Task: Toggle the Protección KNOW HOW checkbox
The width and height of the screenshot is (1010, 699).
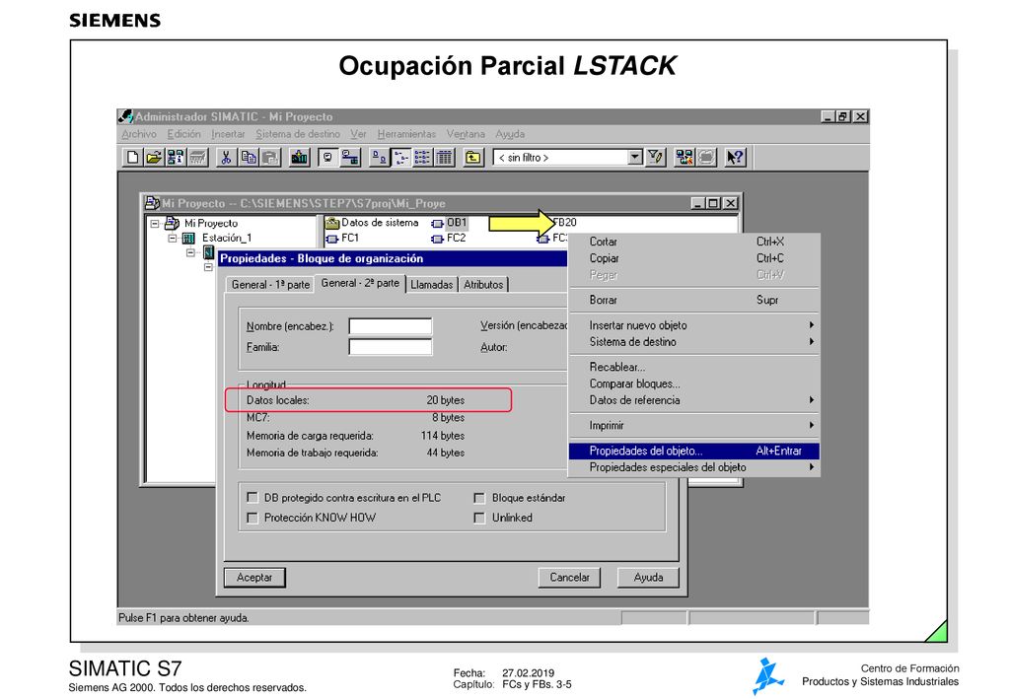Action: [252, 518]
